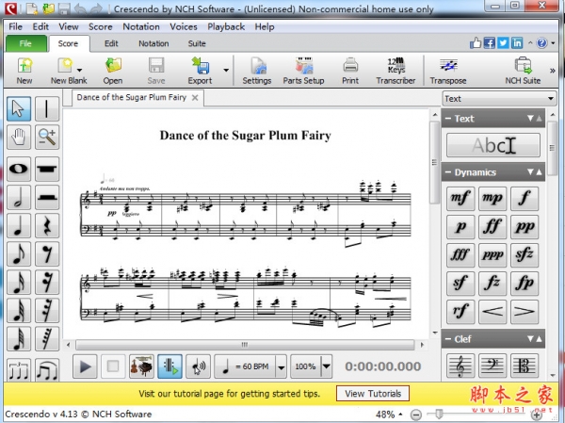Select the triplet tuplet tool
Screen dimensions: 565x423
19,369
